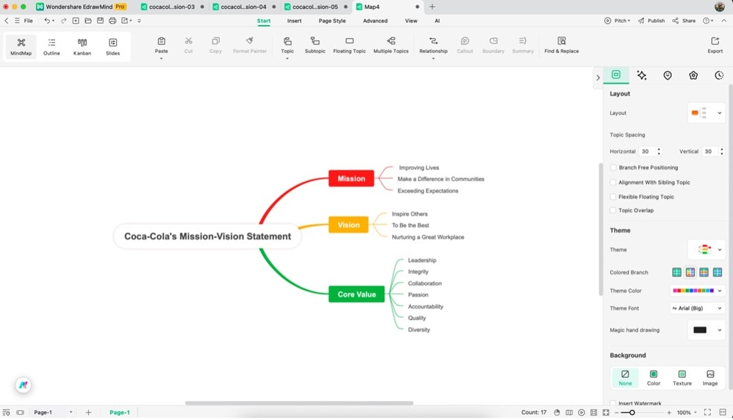Open Theme Font Arial (Big) dropdown
Viewport: 733px width, 420px height.
[697, 308]
